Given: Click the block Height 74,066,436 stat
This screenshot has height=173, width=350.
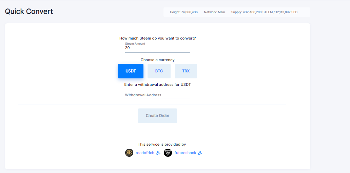Looking at the screenshot, I should click(184, 12).
